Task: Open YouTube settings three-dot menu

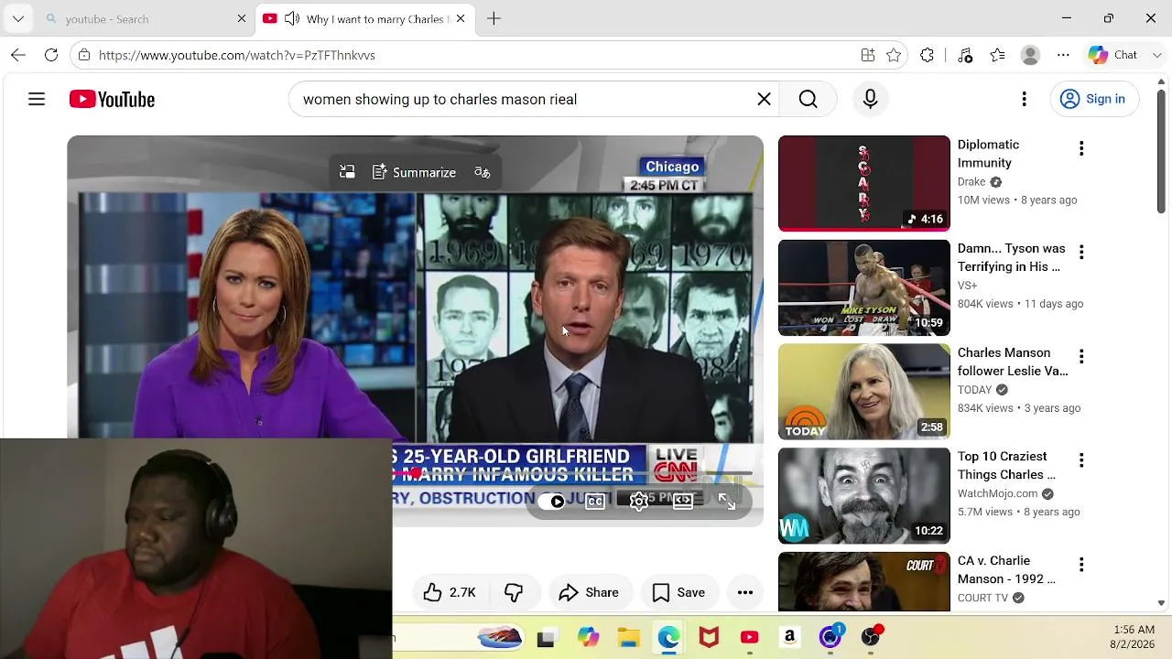Action: pyautogui.click(x=1024, y=99)
